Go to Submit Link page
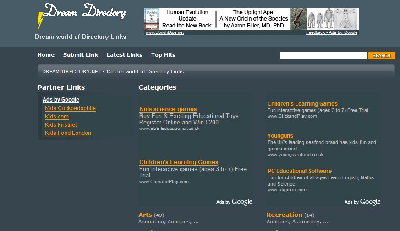This screenshot has width=400, height=231. tap(81, 55)
